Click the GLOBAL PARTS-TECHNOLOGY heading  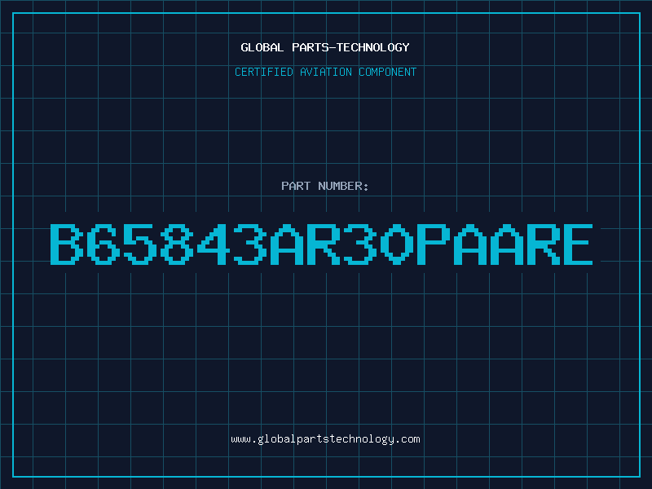pyautogui.click(x=325, y=47)
